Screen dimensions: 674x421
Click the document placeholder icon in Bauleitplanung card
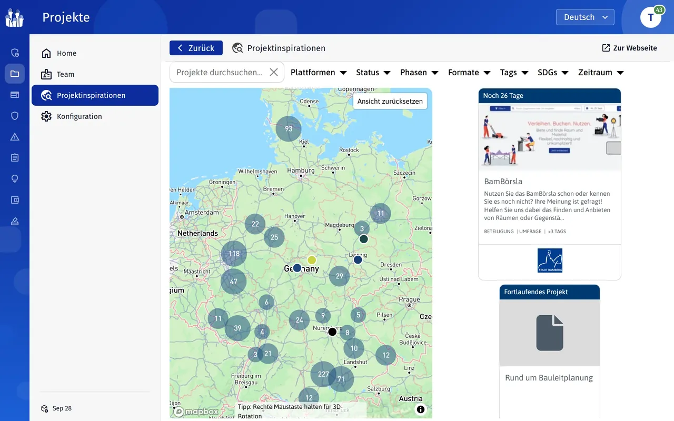point(550,333)
